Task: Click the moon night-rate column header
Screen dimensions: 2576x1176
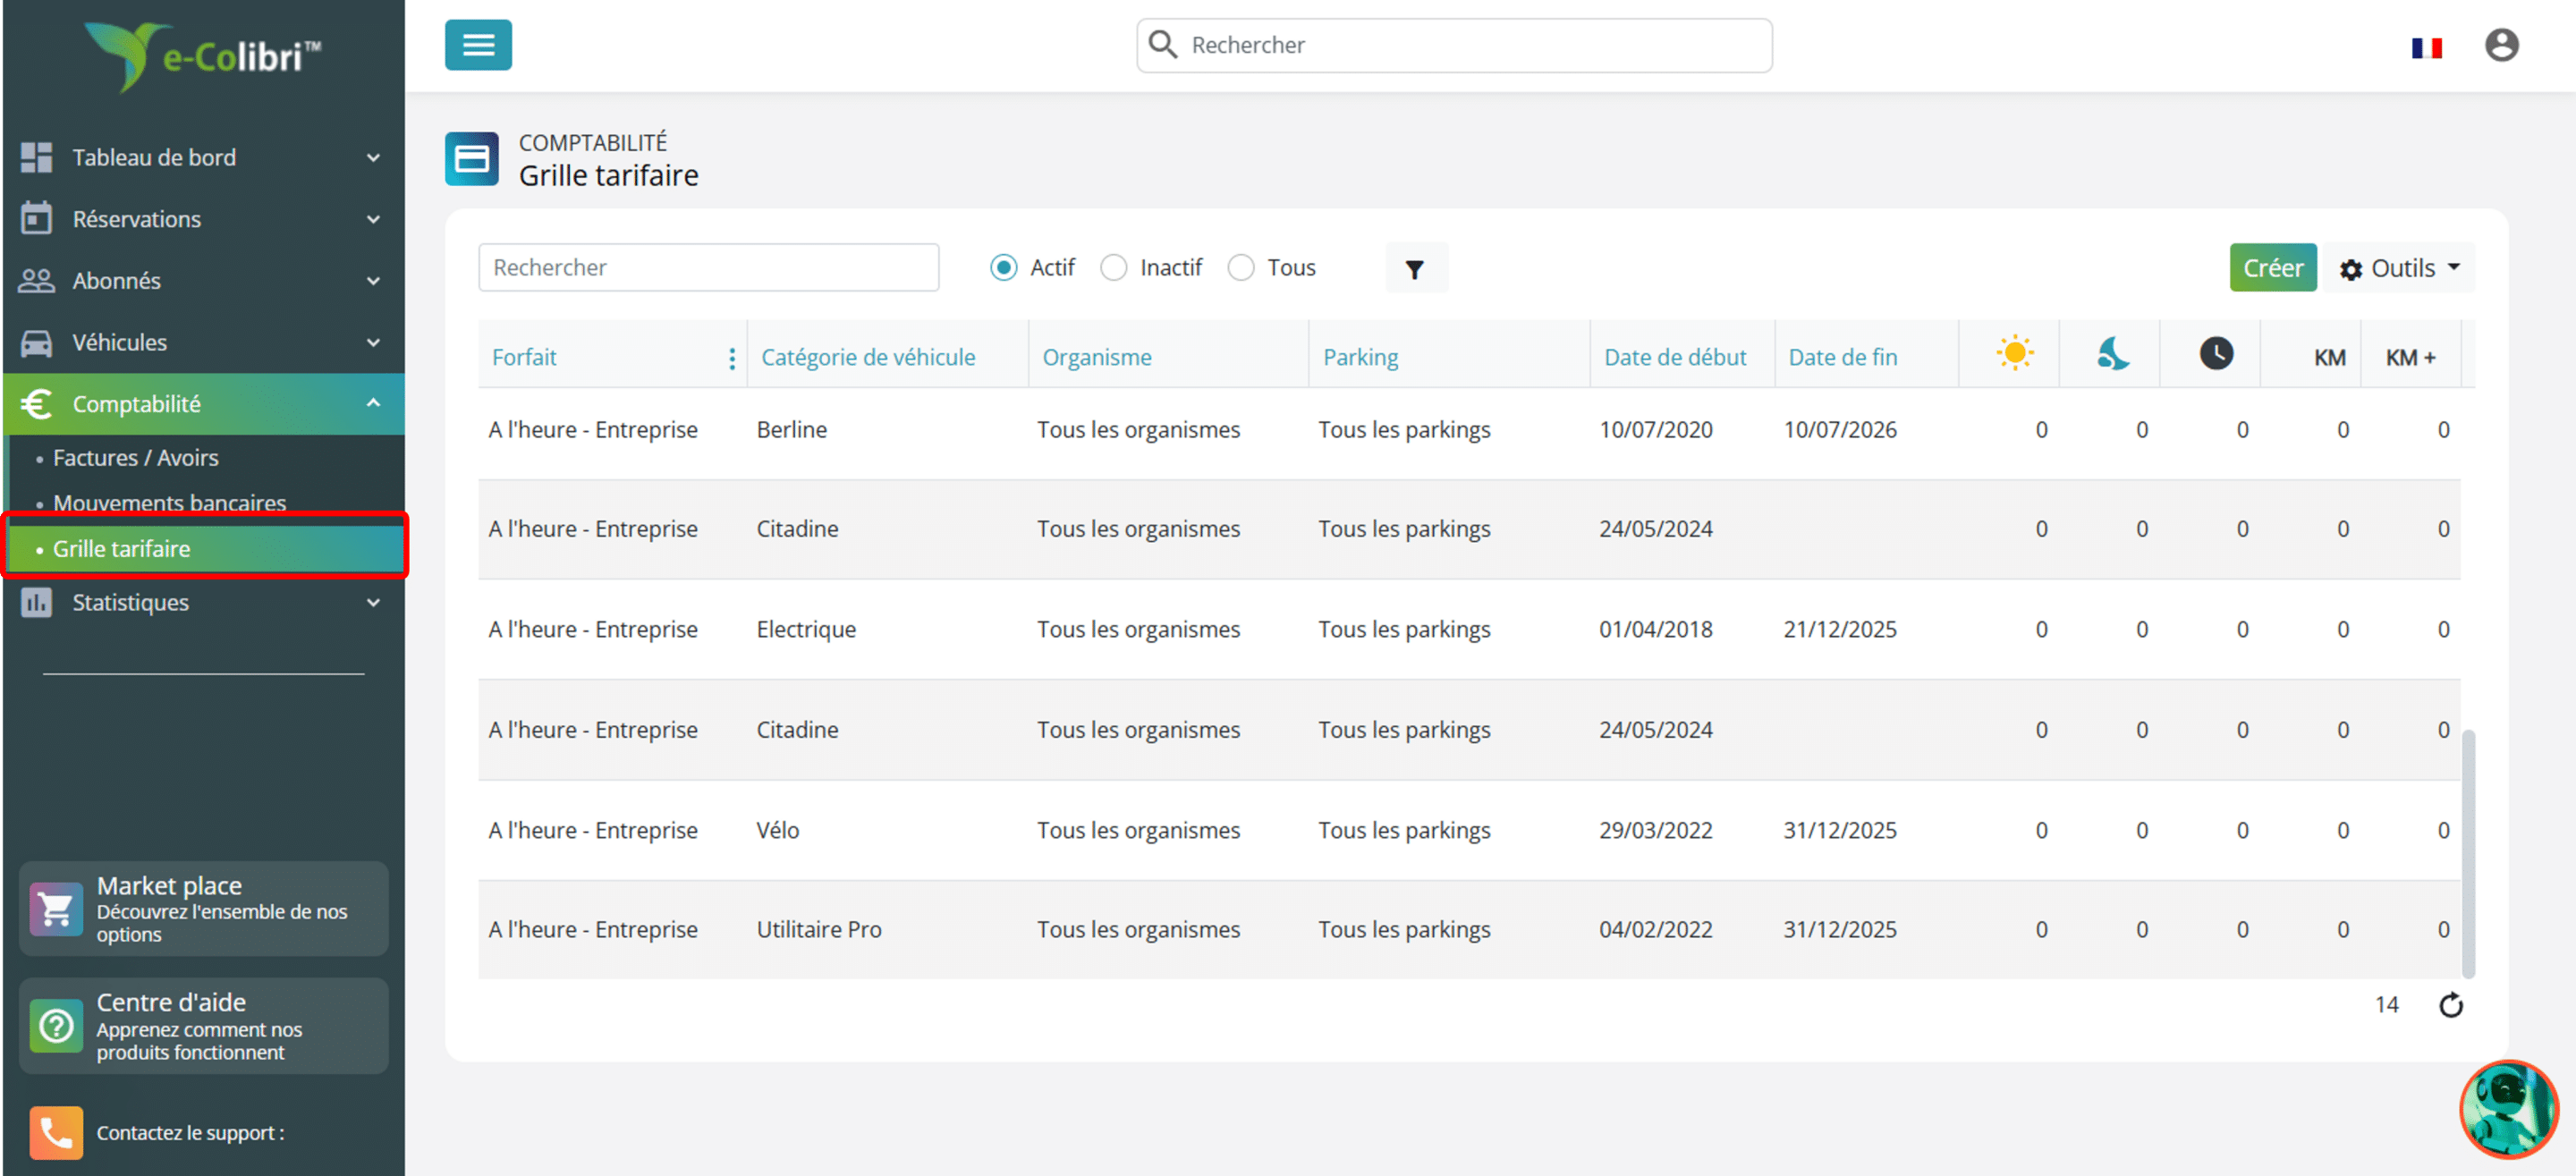Action: (2113, 354)
